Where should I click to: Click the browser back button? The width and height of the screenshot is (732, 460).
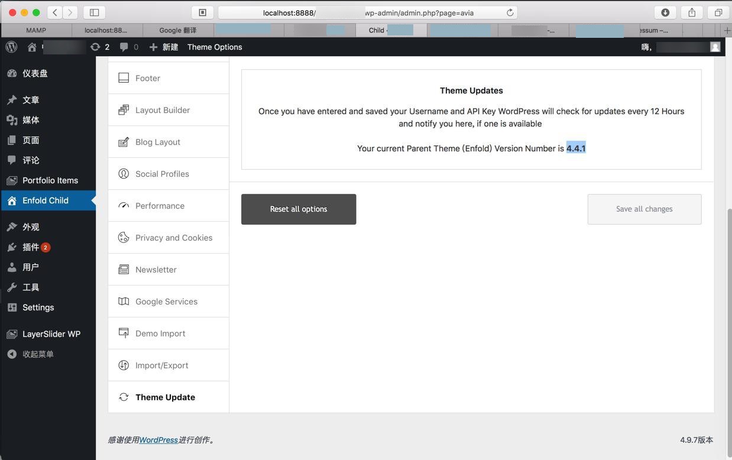coord(55,12)
